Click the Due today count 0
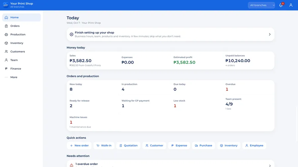The width and height of the screenshot is (298, 167). point(175,89)
